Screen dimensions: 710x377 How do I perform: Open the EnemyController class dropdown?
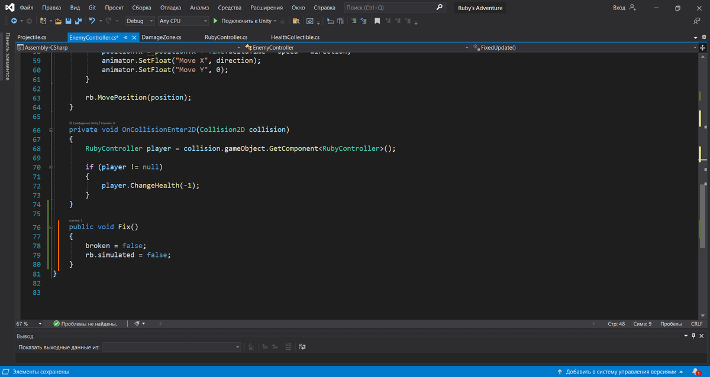[x=357, y=47]
